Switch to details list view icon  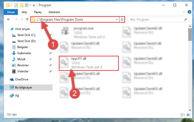tap(183, 115)
